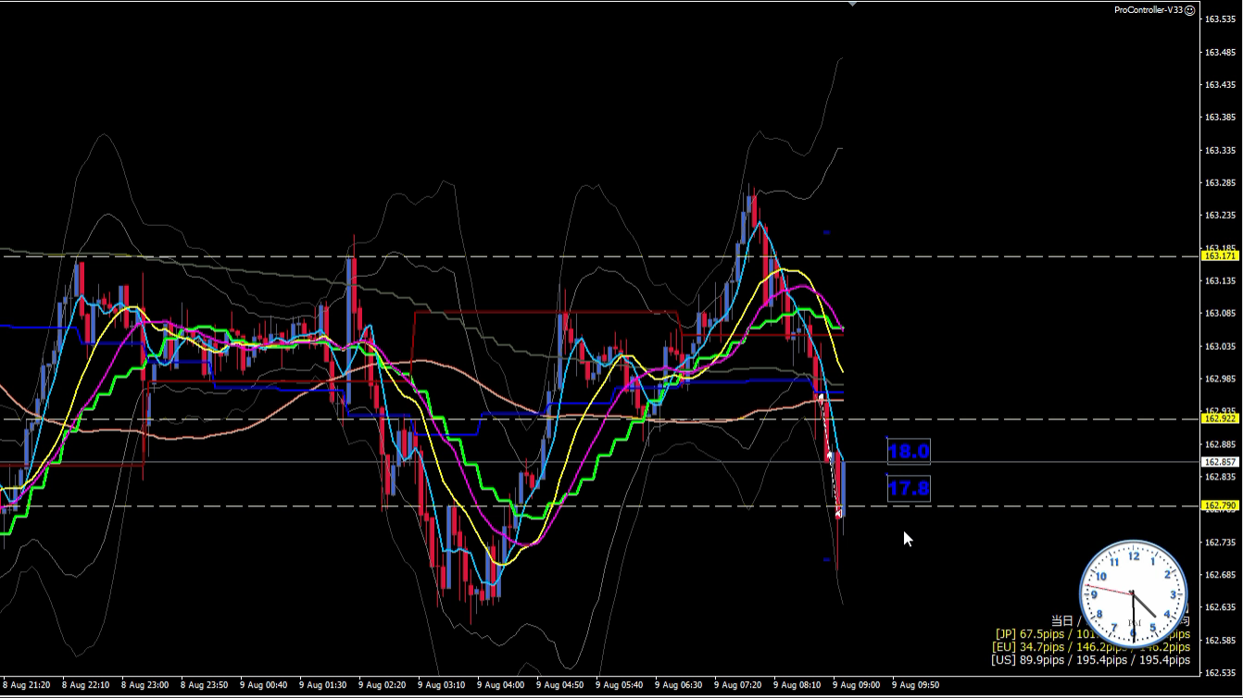The width and height of the screenshot is (1243, 698).
Task: Click the 163.335 price scale value
Action: pos(1221,150)
